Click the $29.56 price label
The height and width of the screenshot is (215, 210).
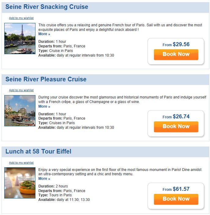click(x=181, y=44)
